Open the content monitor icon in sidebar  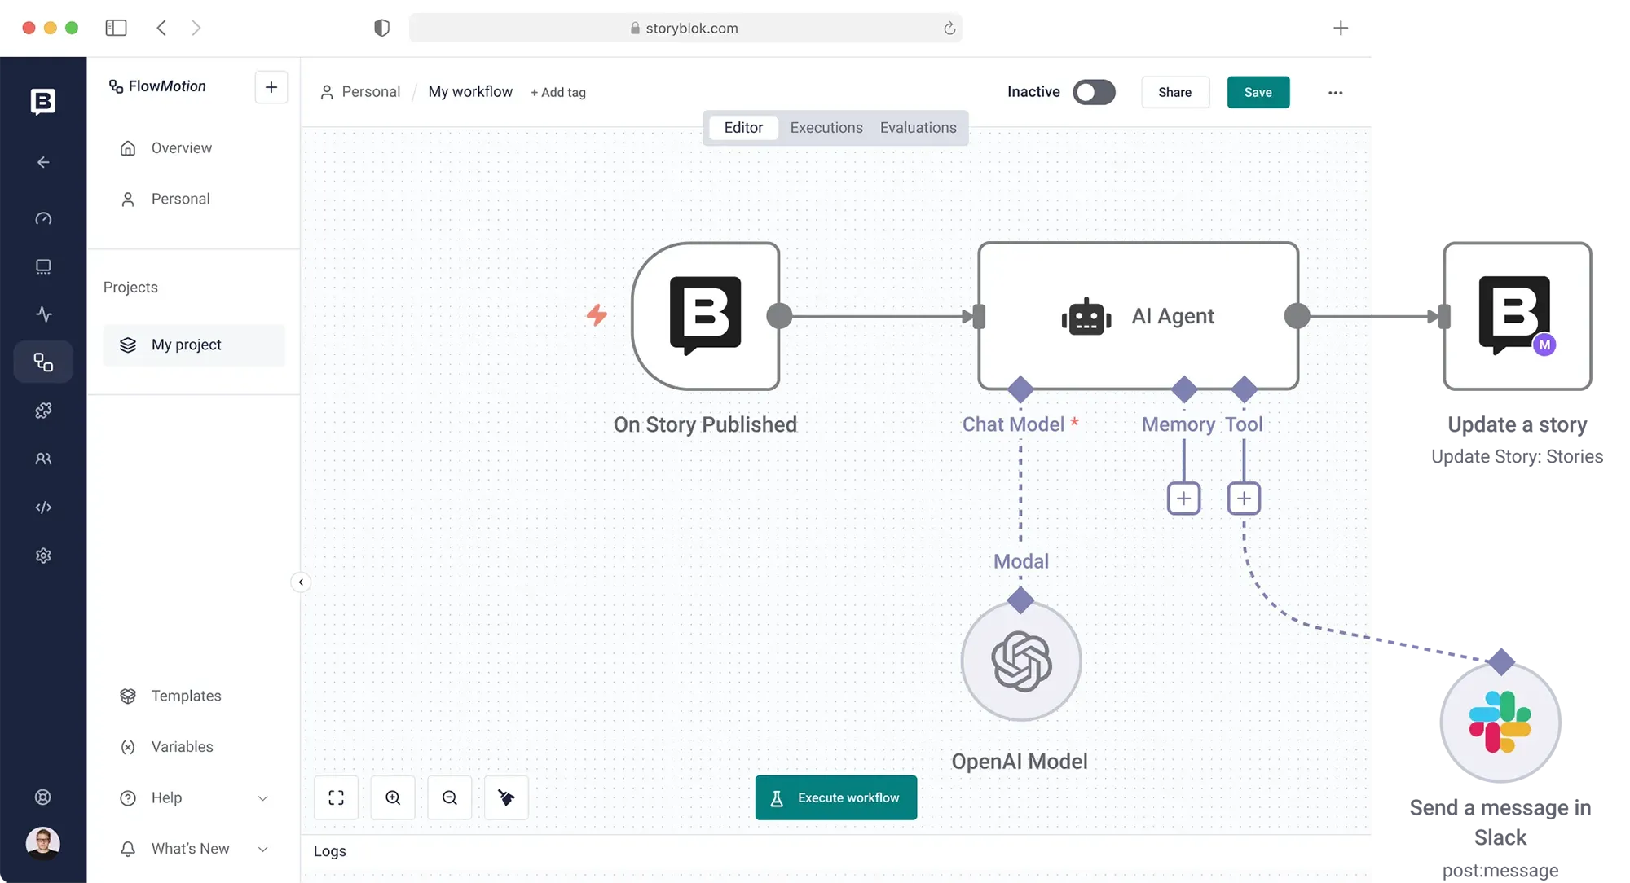43,266
